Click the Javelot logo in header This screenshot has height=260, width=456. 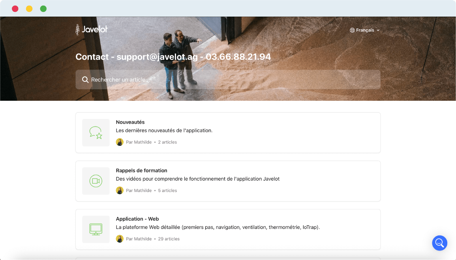[92, 30]
